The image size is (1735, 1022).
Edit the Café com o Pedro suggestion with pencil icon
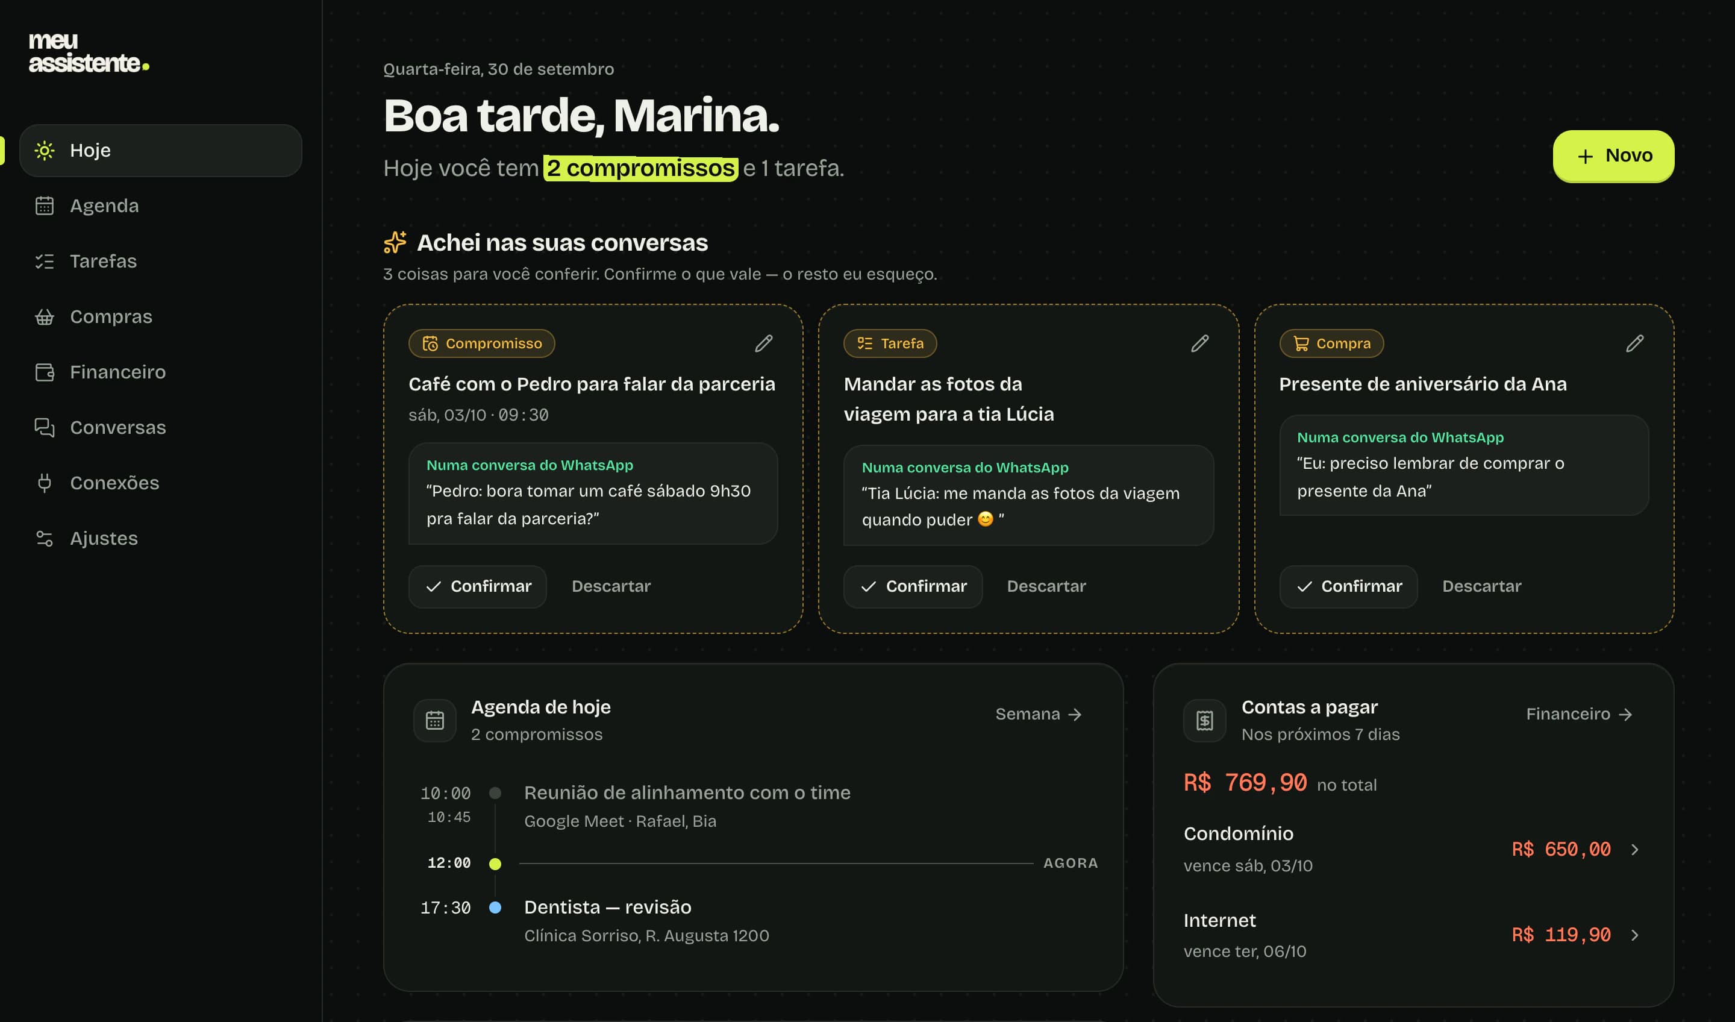click(763, 343)
